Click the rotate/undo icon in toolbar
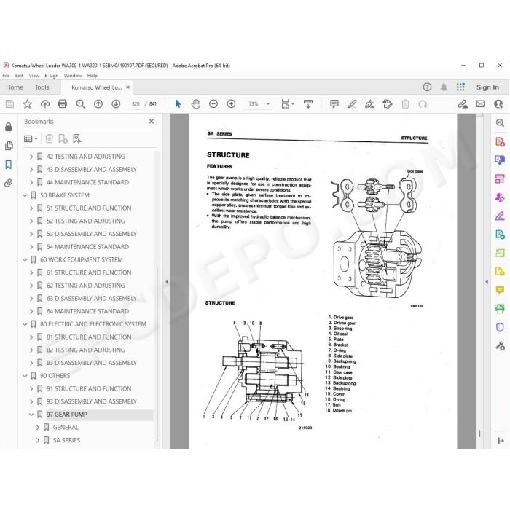This screenshot has height=510, width=510. click(423, 104)
